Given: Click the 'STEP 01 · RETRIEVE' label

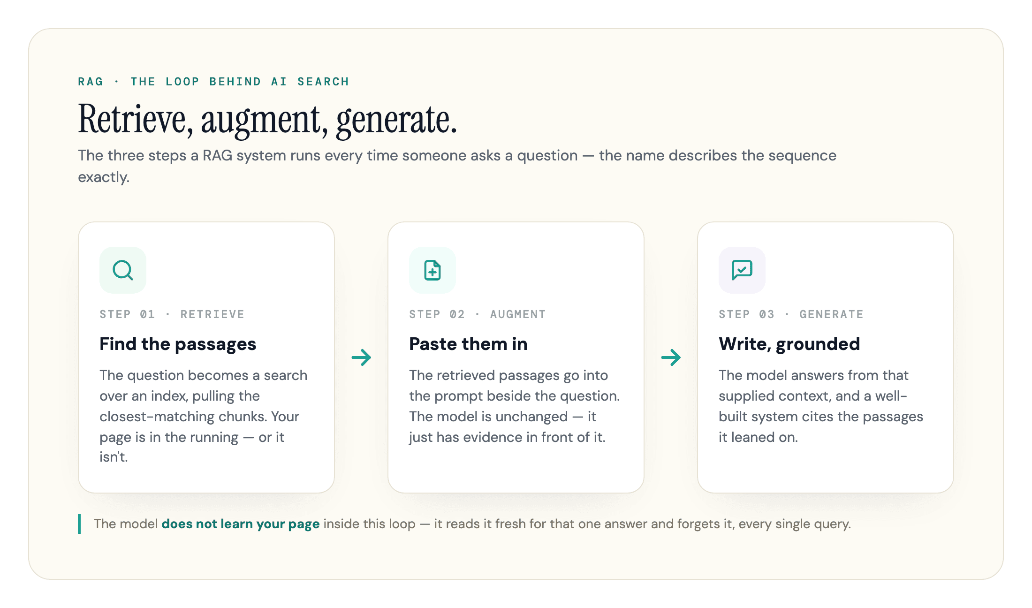Looking at the screenshot, I should pyautogui.click(x=172, y=314).
